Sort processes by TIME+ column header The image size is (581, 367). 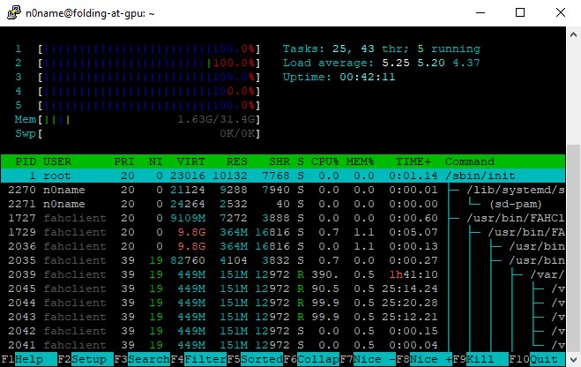(413, 161)
